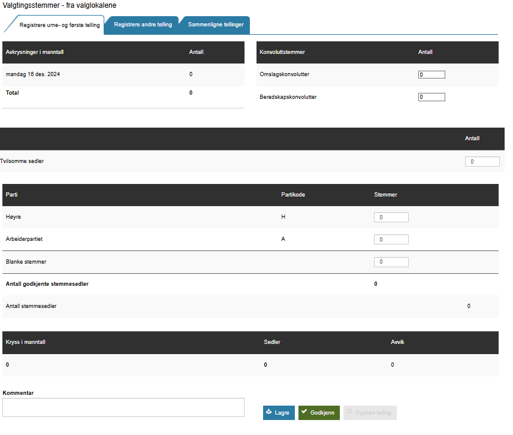Image resolution: width=513 pixels, height=435 pixels.
Task: Click the Blanke stemmer votes input
Action: pyautogui.click(x=391, y=262)
